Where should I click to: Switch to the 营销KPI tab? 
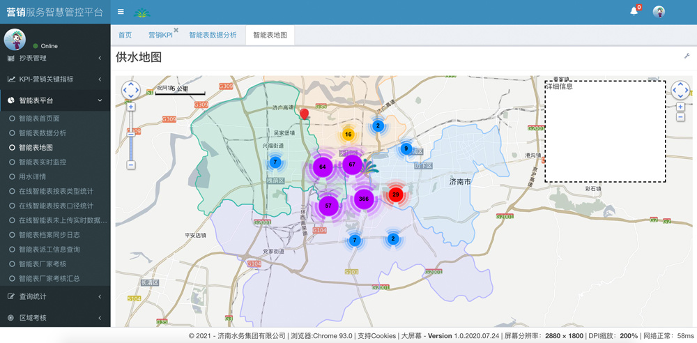coord(160,35)
